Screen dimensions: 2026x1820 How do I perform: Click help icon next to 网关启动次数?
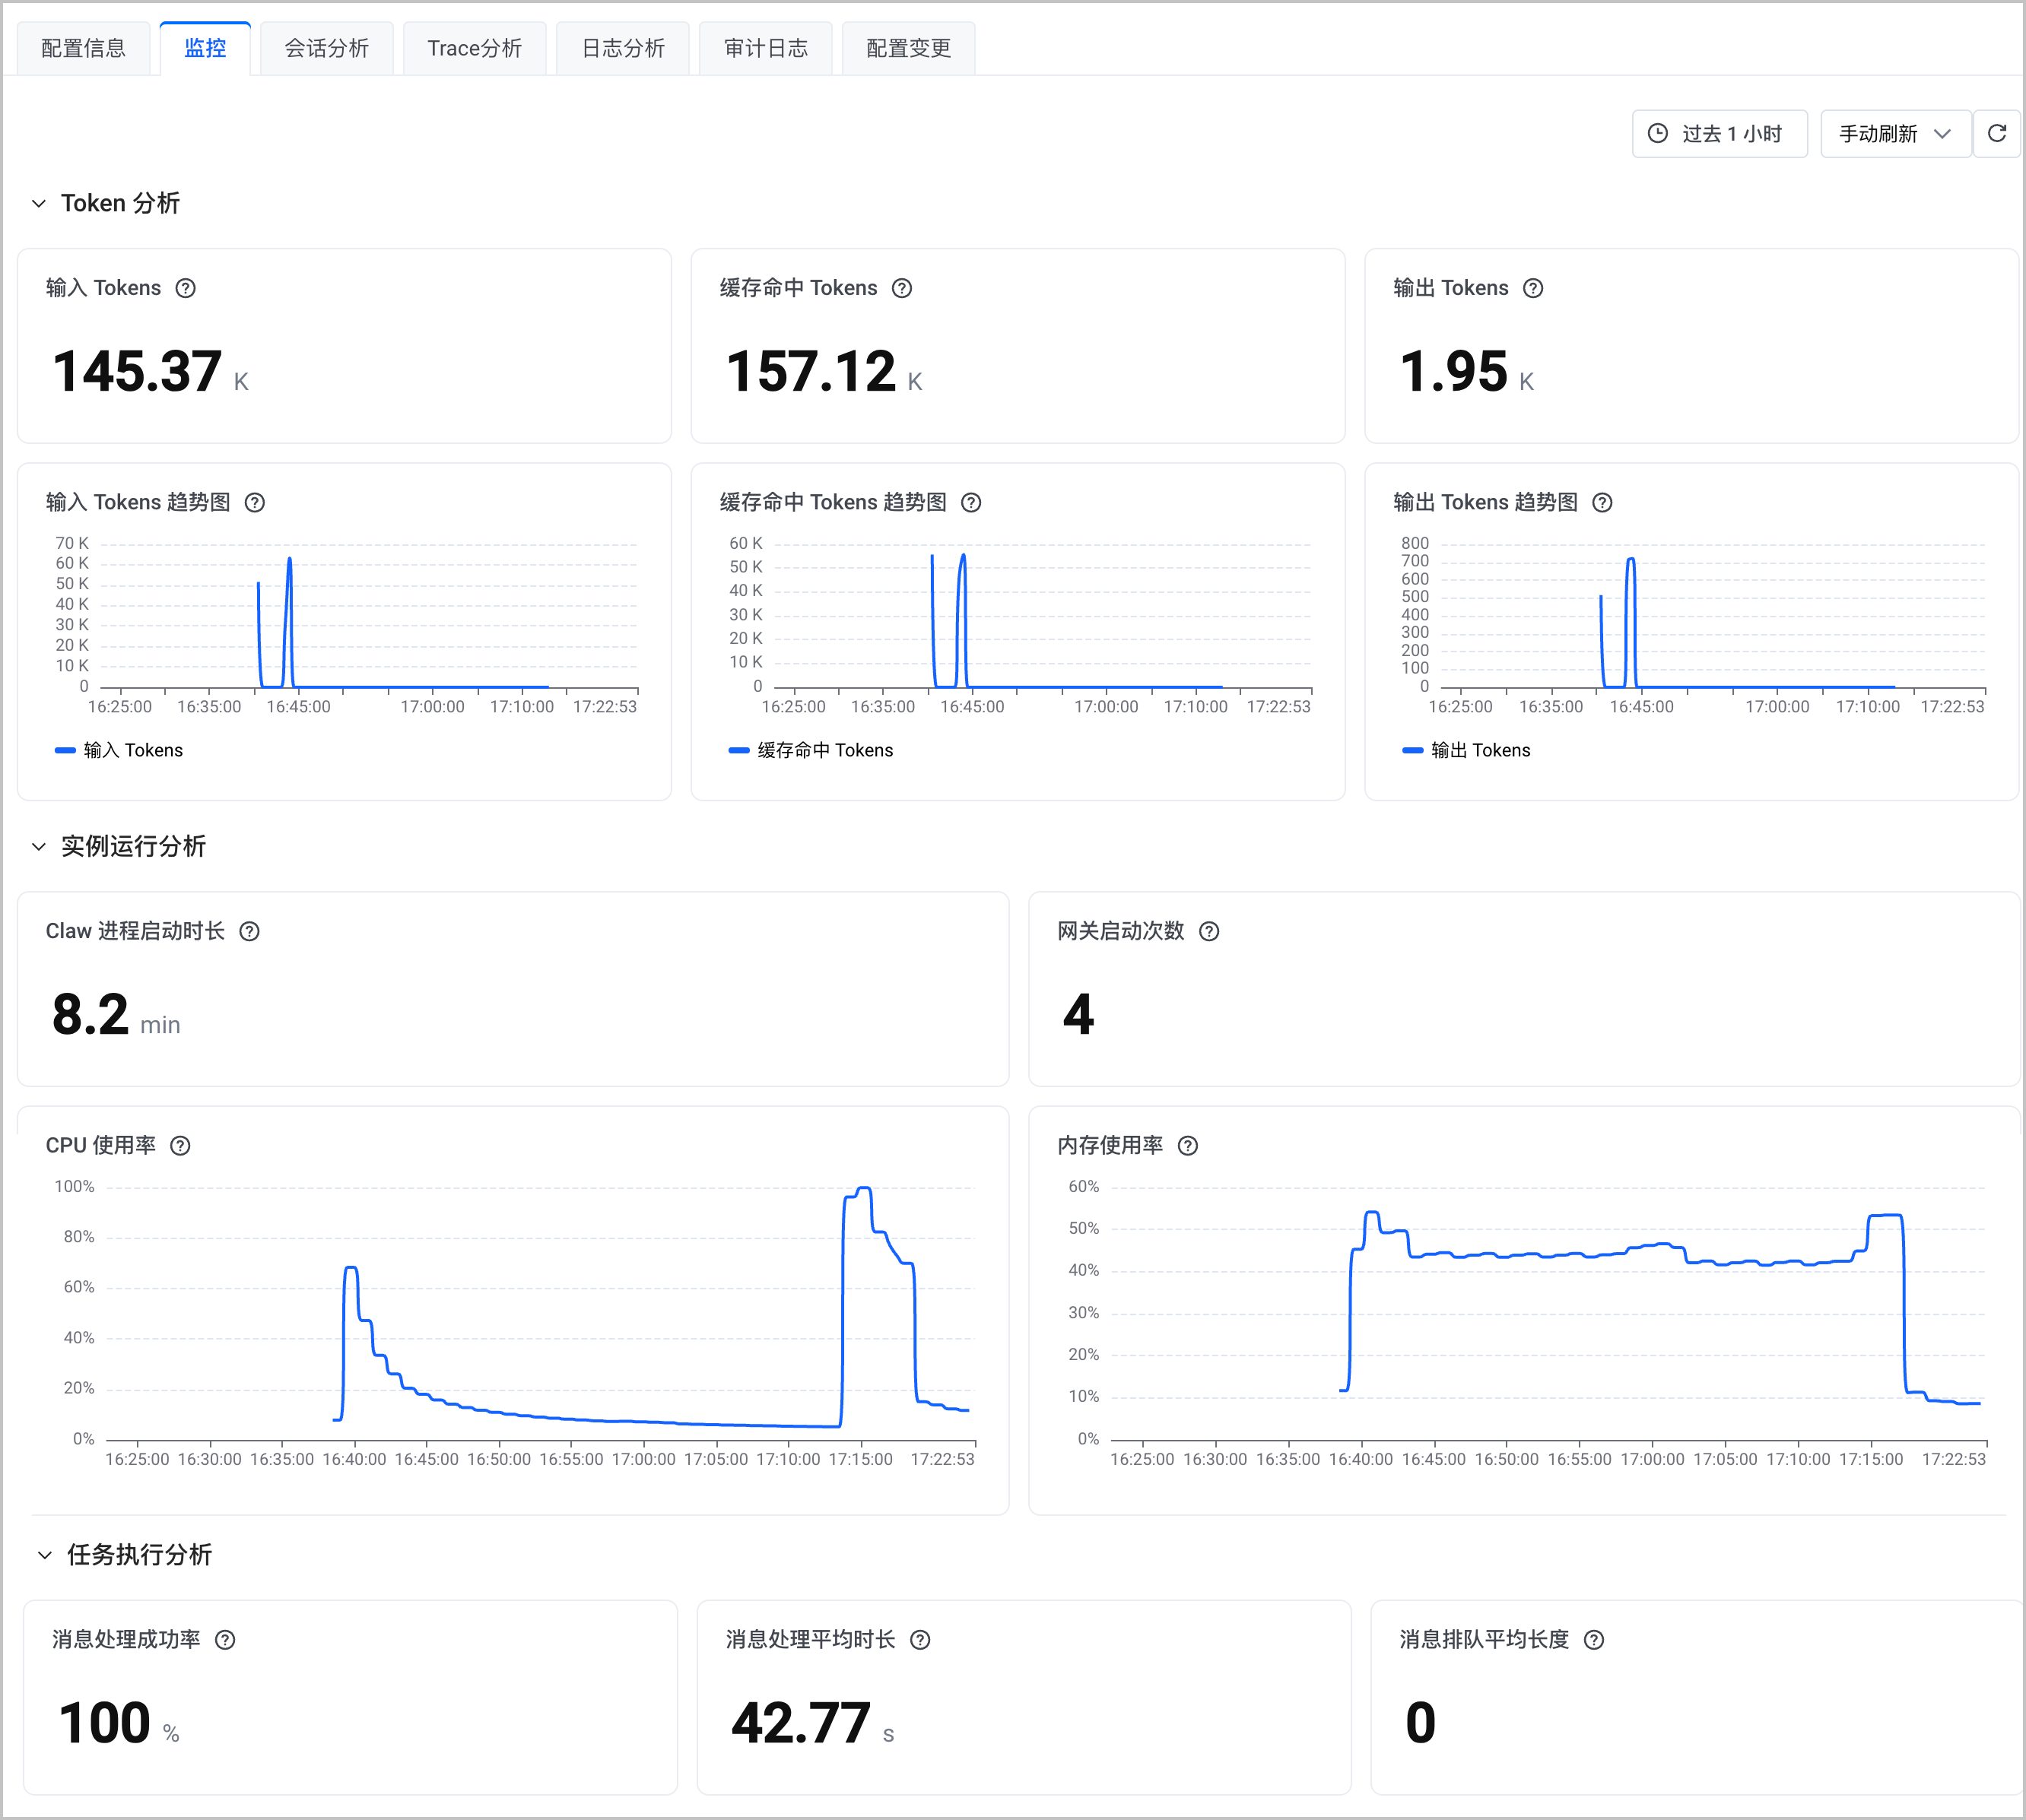tap(1208, 931)
